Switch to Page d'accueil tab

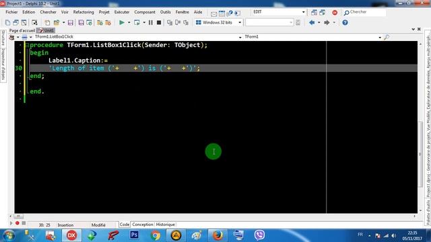coord(22,30)
